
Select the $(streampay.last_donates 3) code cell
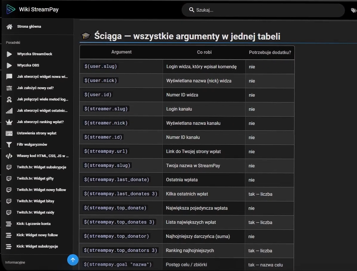[121, 194]
